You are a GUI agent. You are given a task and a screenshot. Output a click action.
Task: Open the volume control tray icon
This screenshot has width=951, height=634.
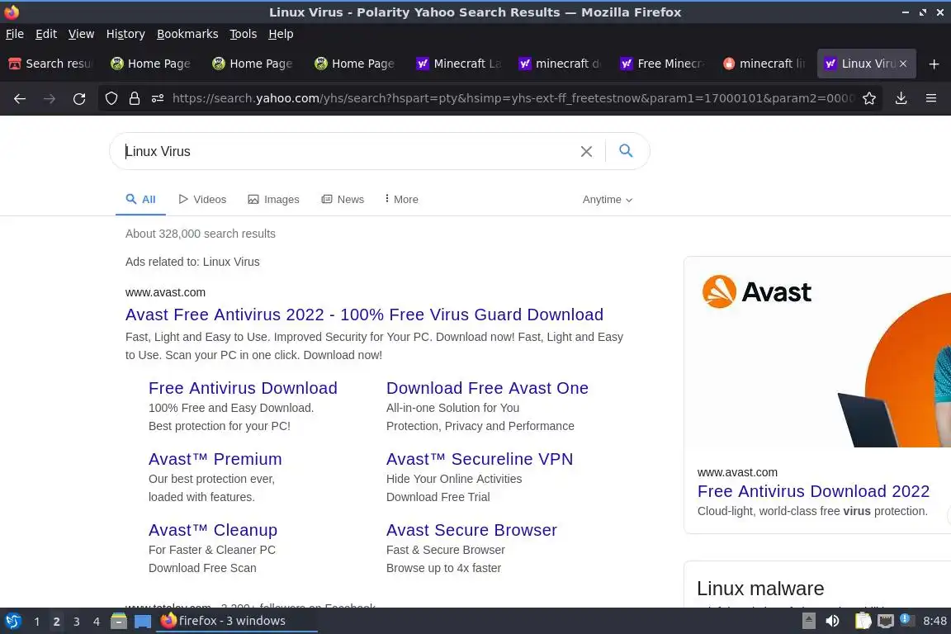pos(833,621)
